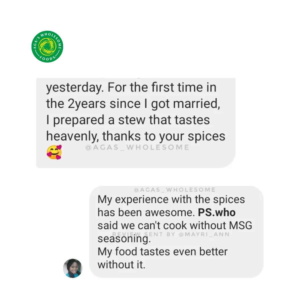Click the word 'yesterday.' at the message start
Screen dimensions: 307x307
coord(75,88)
